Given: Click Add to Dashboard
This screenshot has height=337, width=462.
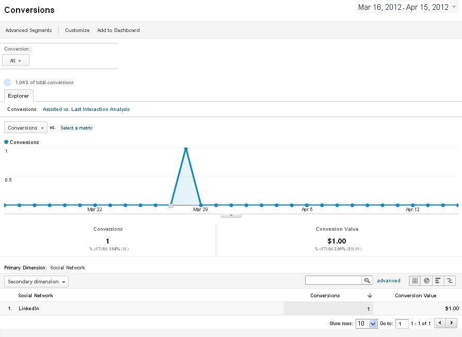Looking at the screenshot, I should (118, 30).
